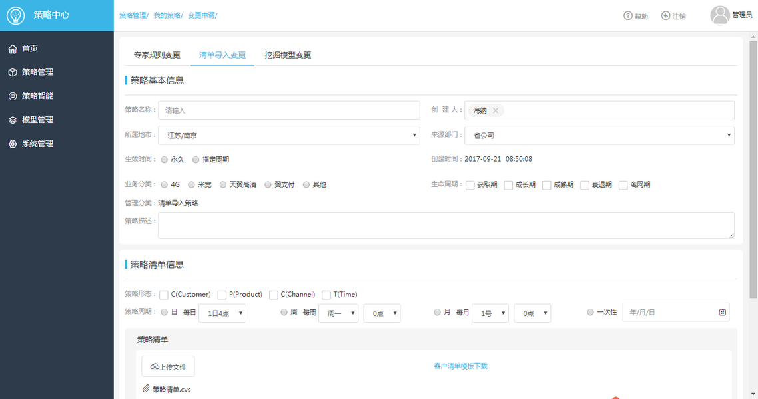Enable the C(Customer) strategy form
Screen dimensions: 758x399
[x=164, y=295]
